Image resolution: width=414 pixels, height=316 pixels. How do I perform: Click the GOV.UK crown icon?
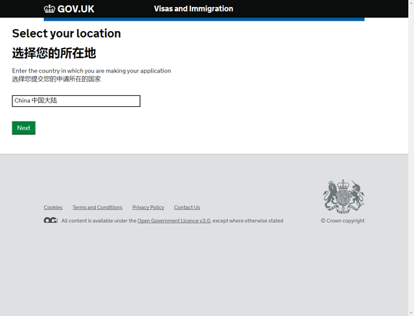[49, 9]
